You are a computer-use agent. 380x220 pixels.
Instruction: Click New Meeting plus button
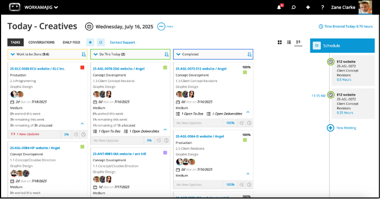[331, 128]
